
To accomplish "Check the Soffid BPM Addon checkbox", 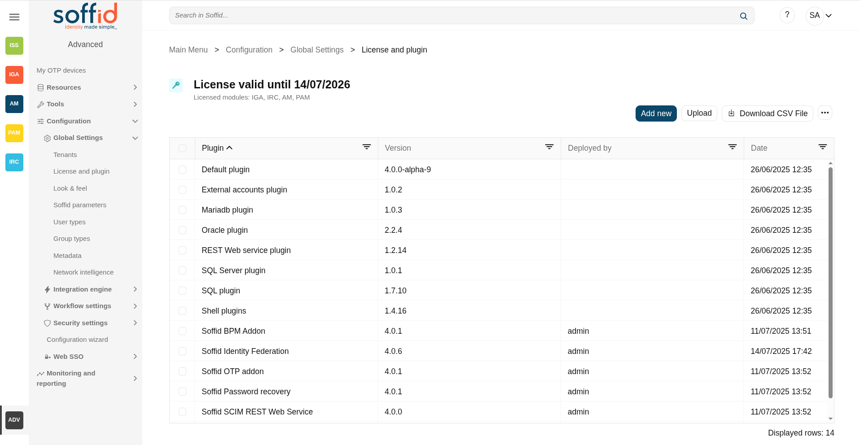I will click(x=182, y=331).
